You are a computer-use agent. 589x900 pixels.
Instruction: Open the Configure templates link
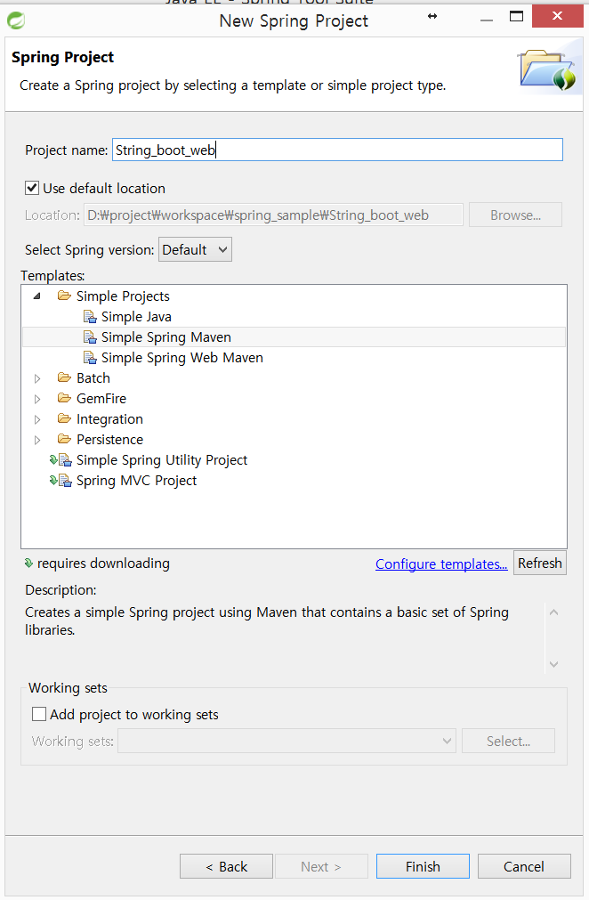pyautogui.click(x=441, y=564)
